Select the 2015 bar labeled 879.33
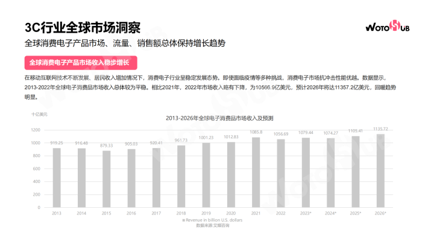 (107, 179)
